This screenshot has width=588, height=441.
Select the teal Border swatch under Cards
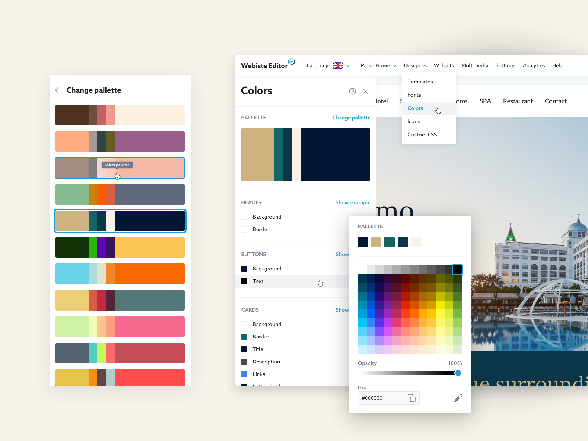(244, 336)
